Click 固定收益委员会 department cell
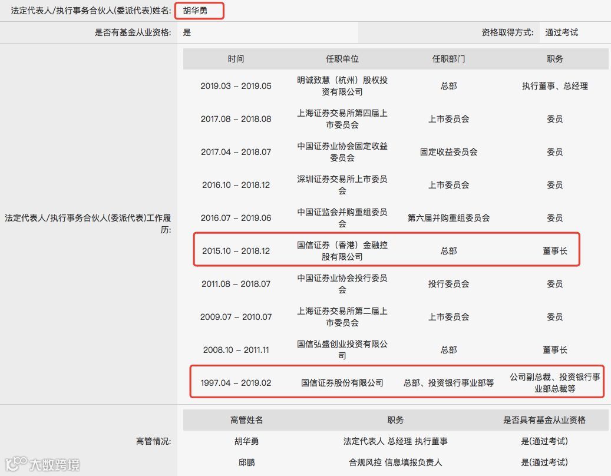The width and height of the screenshot is (611, 476). 448,152
